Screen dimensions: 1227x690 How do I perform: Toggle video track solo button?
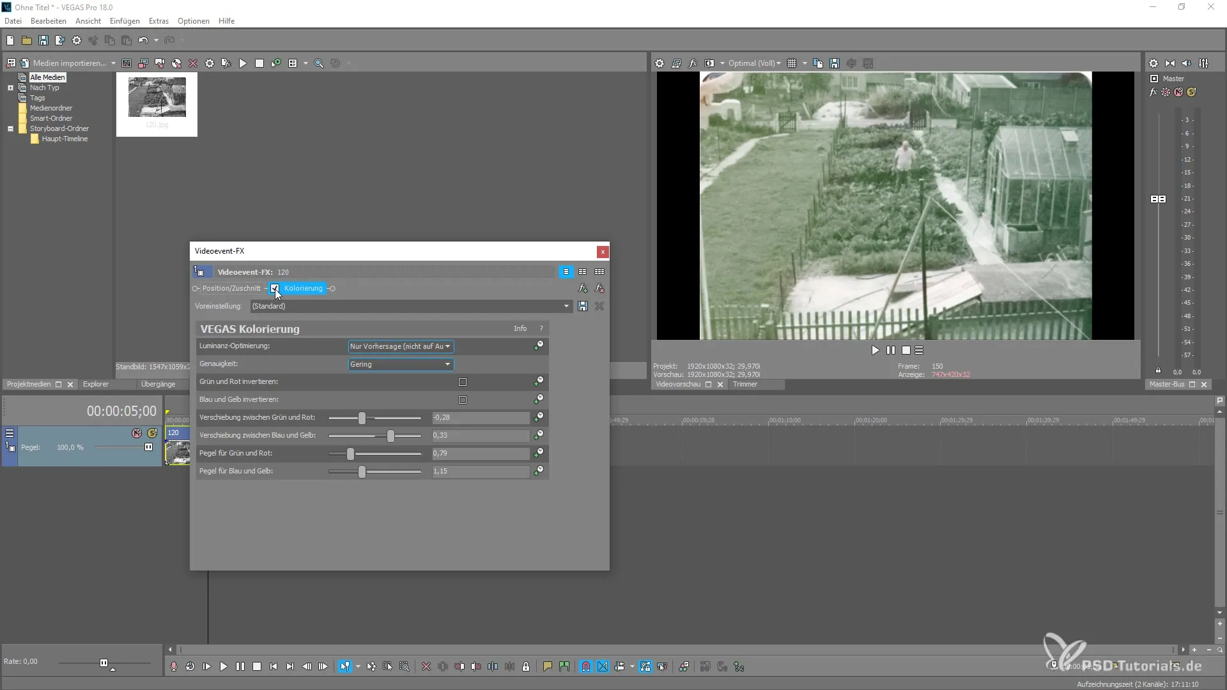click(x=152, y=433)
